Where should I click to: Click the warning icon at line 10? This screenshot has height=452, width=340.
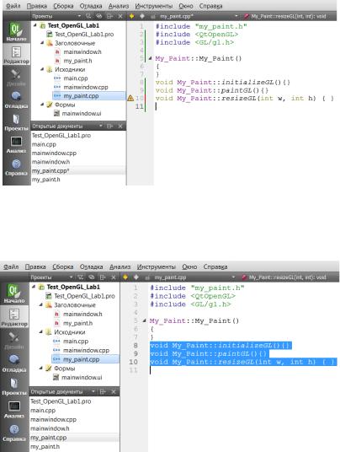130,99
